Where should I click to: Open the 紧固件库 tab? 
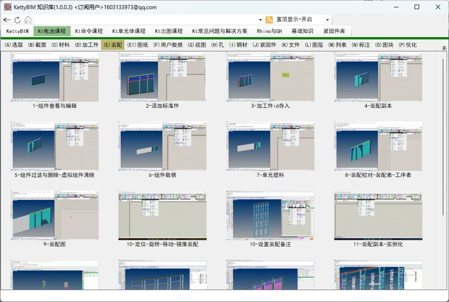coord(334,31)
